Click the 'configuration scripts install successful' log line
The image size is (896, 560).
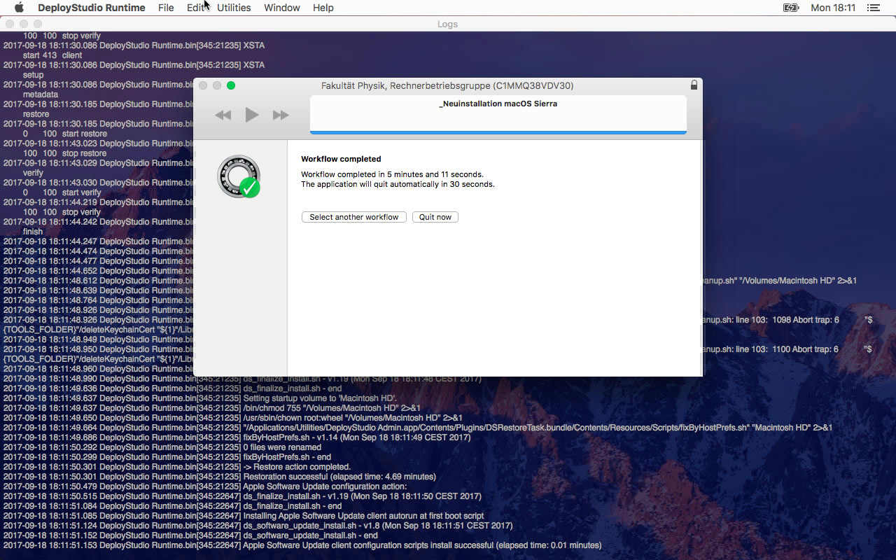click(x=302, y=545)
